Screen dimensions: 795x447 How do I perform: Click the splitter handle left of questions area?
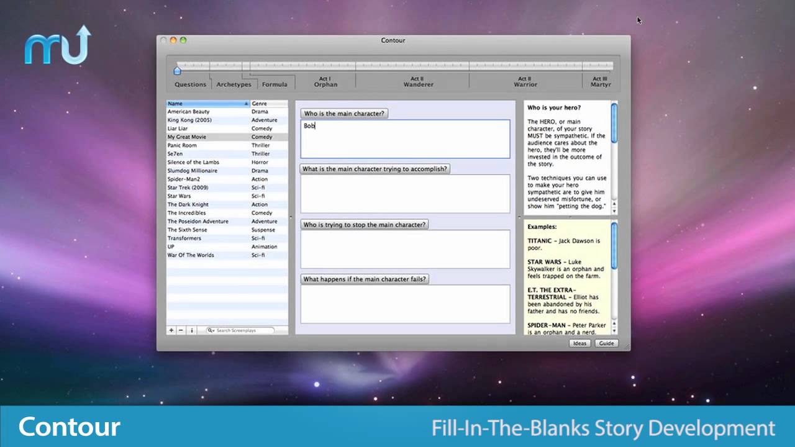tap(291, 217)
